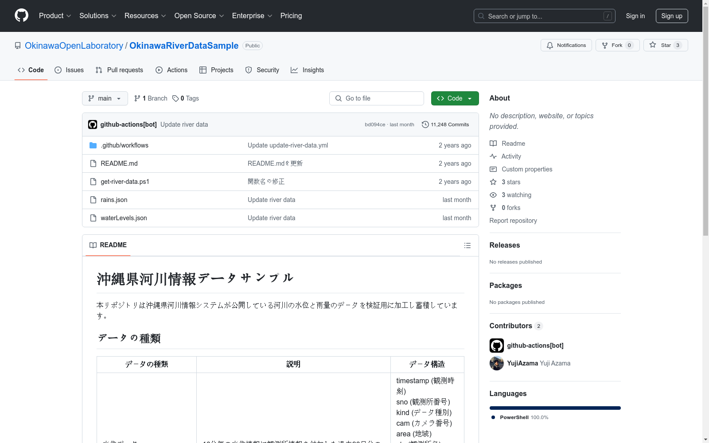Click the README.md file icon
This screenshot has width=709, height=443.
(93, 163)
